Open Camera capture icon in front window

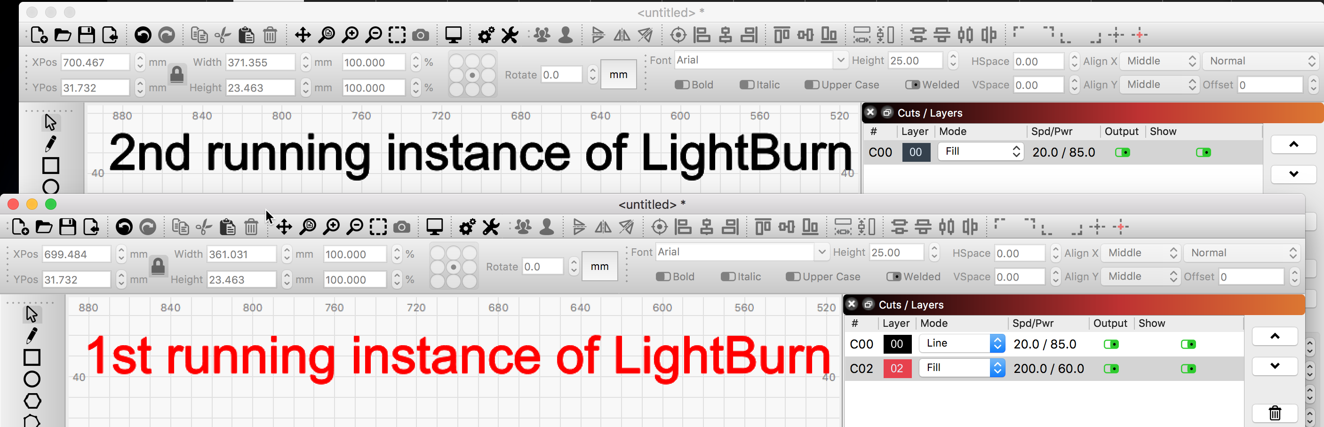coord(402,227)
